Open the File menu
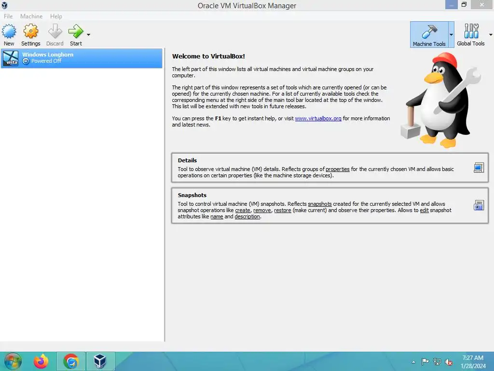This screenshot has height=371, width=494. [8, 16]
